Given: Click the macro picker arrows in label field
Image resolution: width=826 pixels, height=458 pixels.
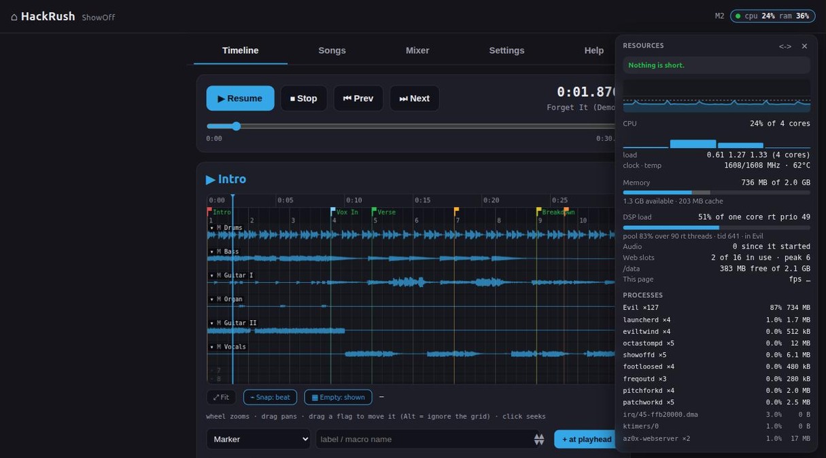Looking at the screenshot, I should tap(539, 439).
